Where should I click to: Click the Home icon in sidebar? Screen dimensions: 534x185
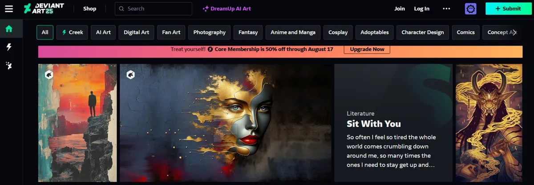(x=8, y=29)
